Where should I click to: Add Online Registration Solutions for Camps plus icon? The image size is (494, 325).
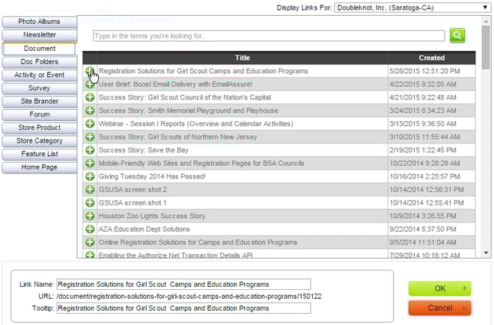[x=90, y=242]
